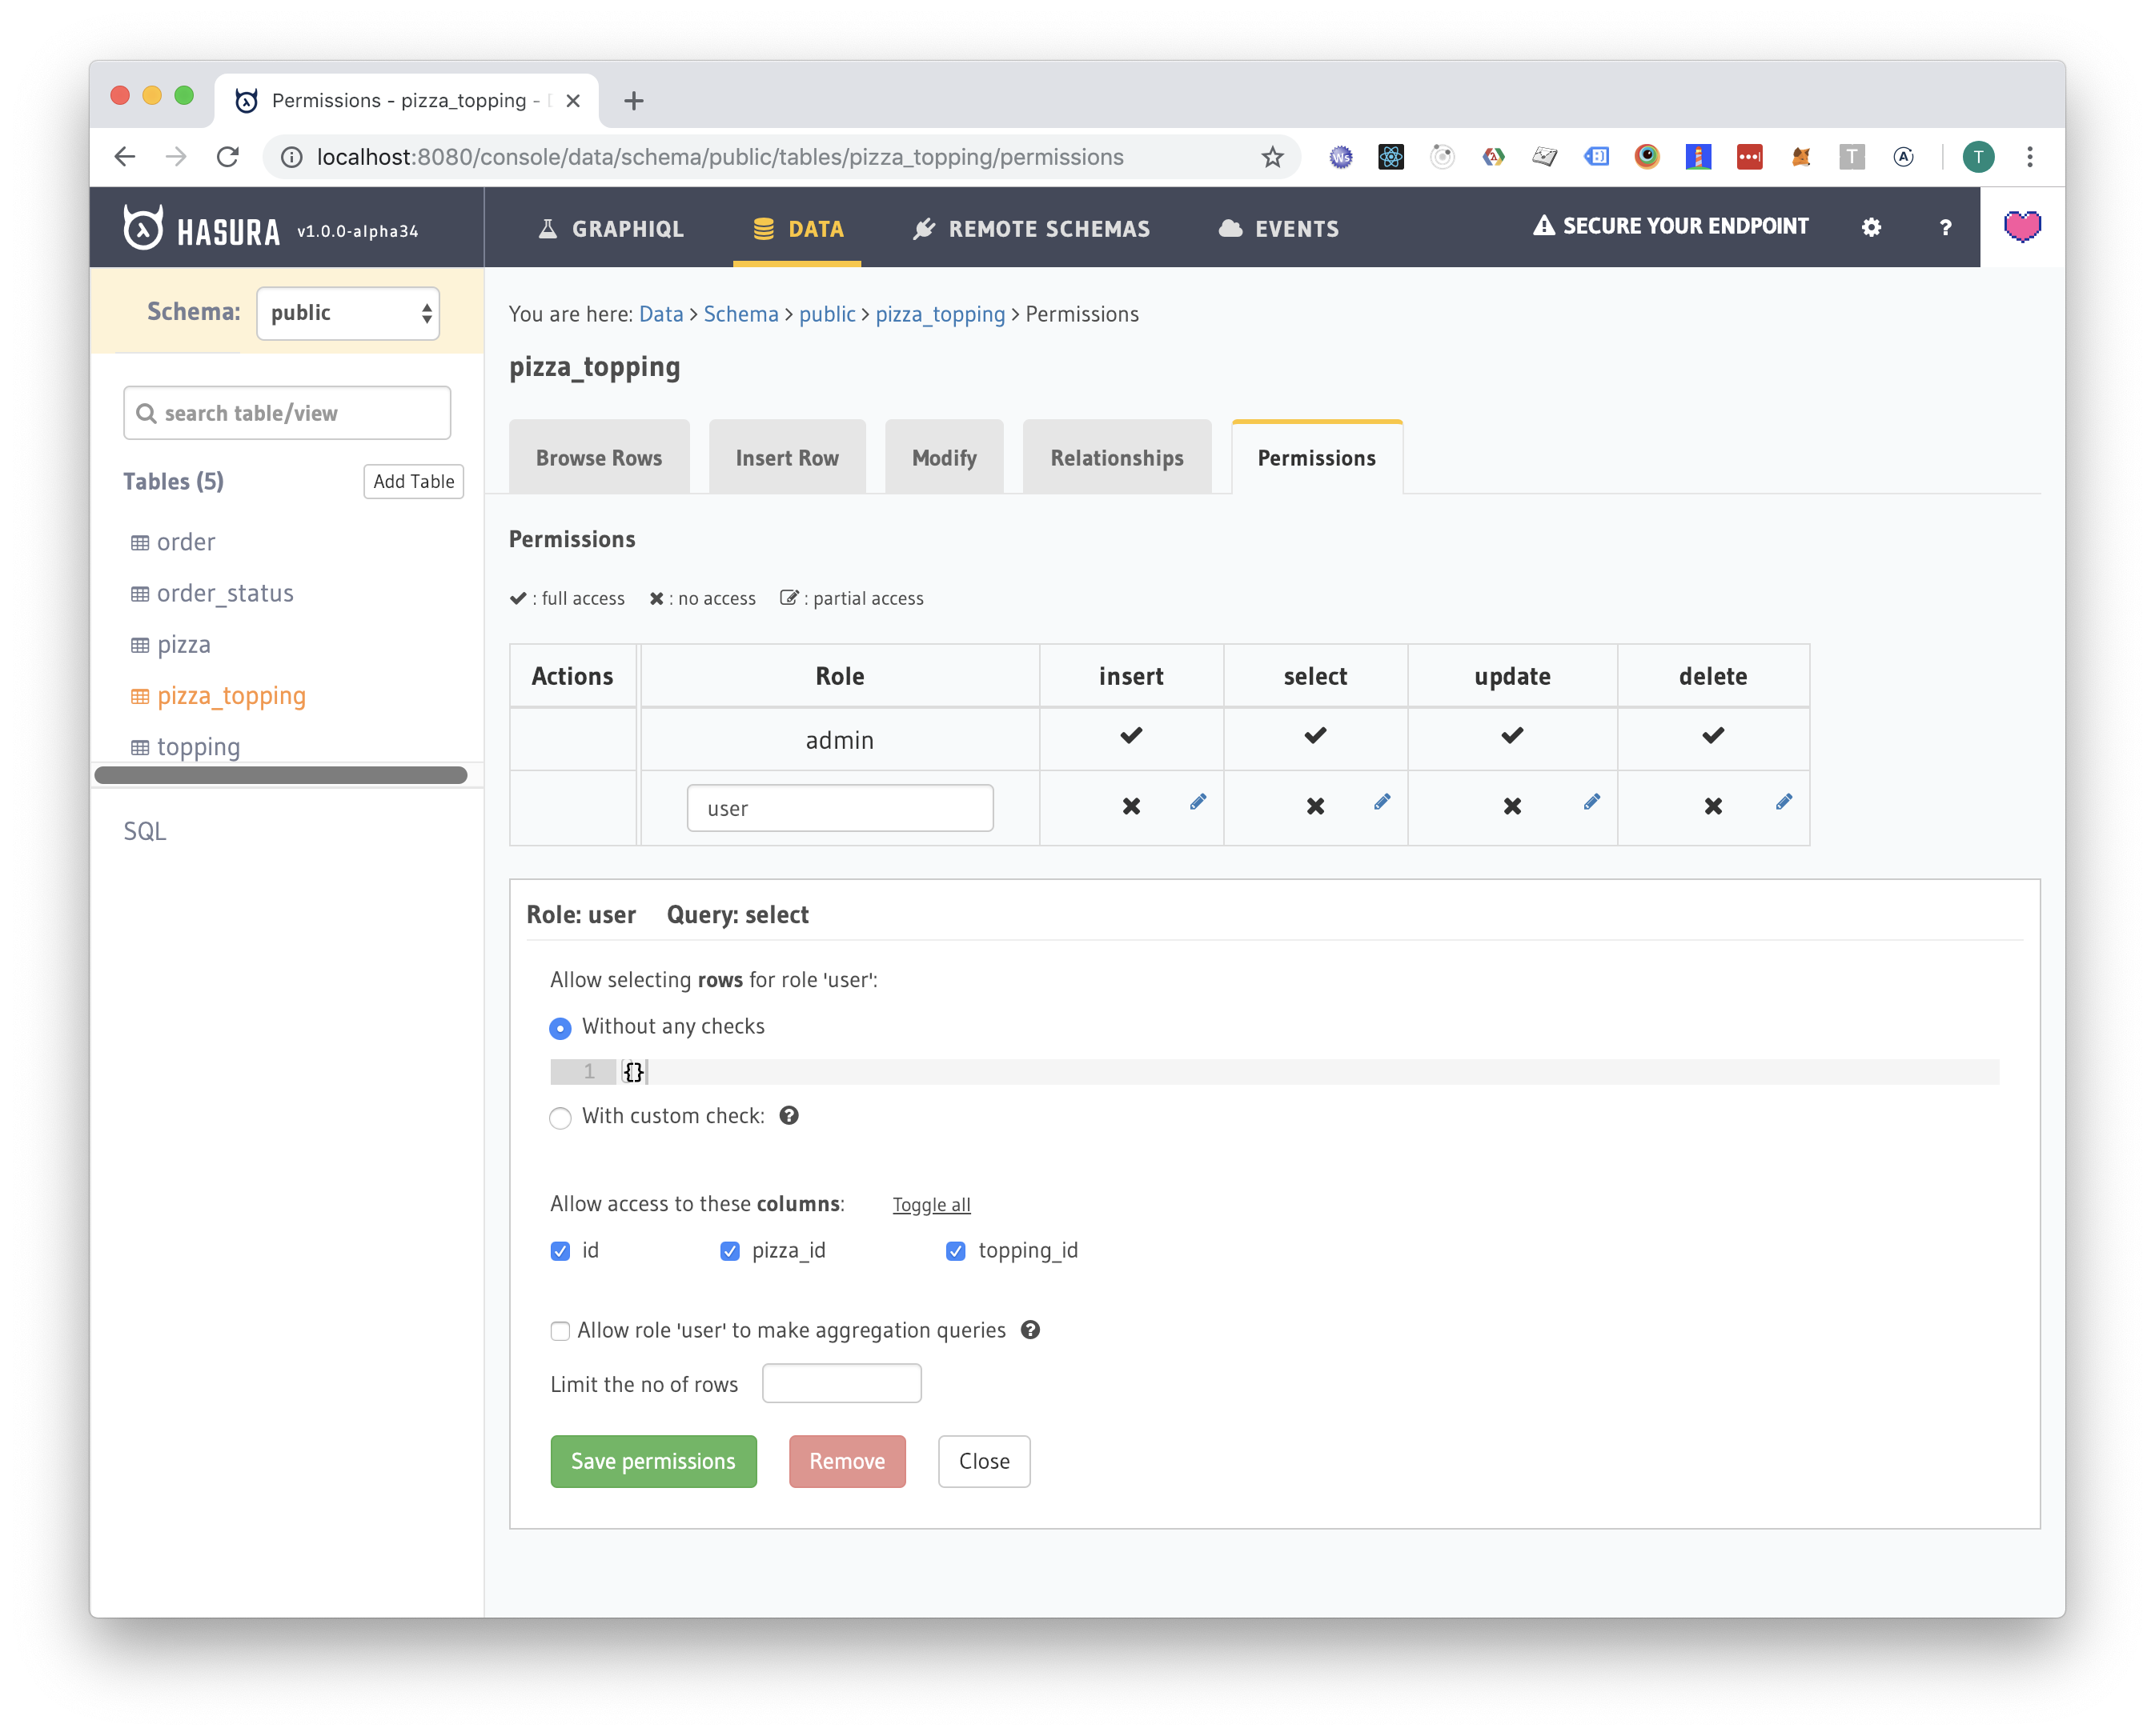Switch to the Modify tab
The width and height of the screenshot is (2155, 1736).
pos(945,457)
